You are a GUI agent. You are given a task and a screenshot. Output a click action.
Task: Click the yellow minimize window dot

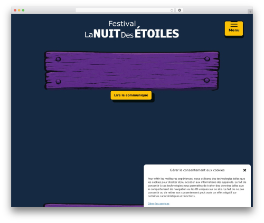click(x=19, y=10)
